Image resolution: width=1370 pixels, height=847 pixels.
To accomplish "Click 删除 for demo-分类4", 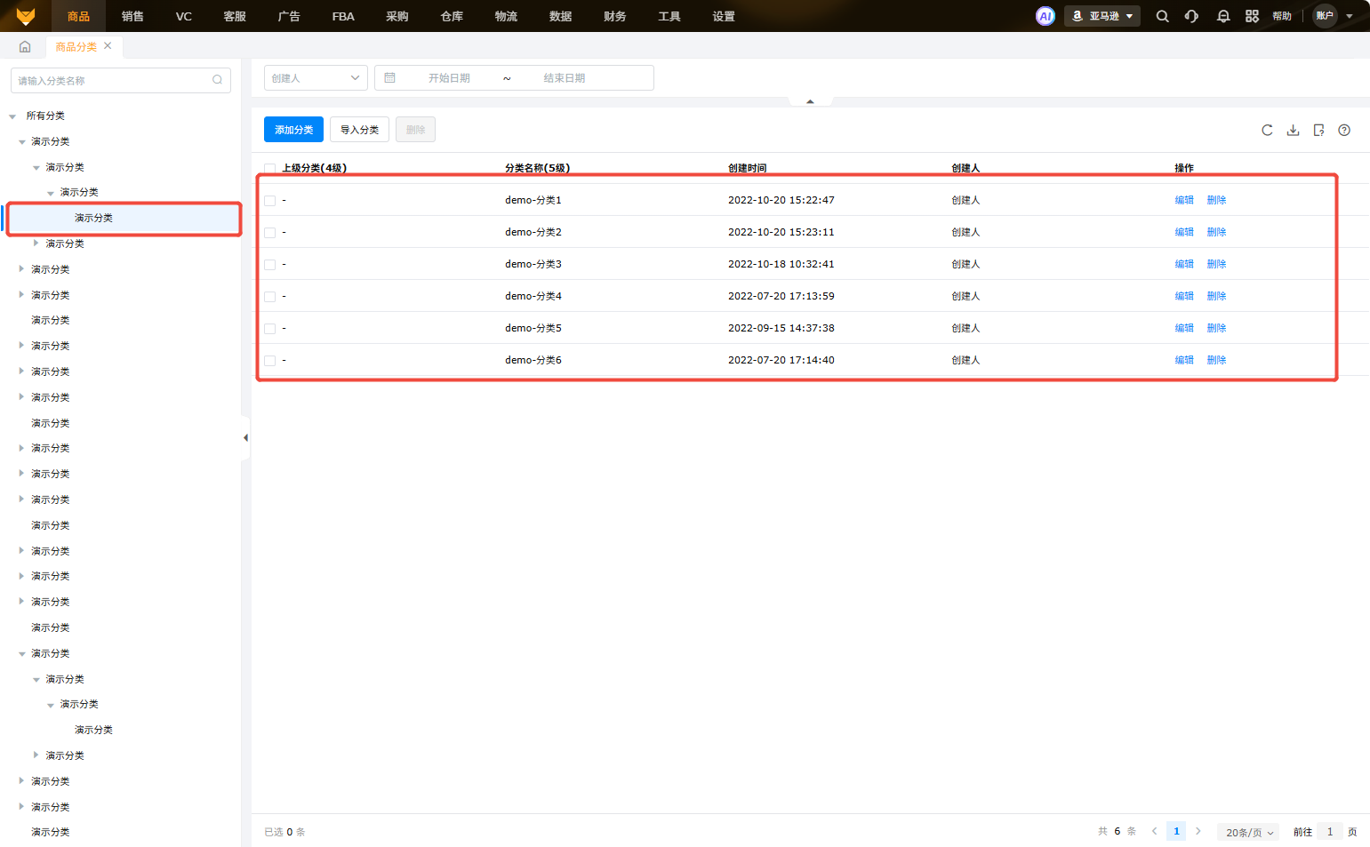I will pos(1216,296).
